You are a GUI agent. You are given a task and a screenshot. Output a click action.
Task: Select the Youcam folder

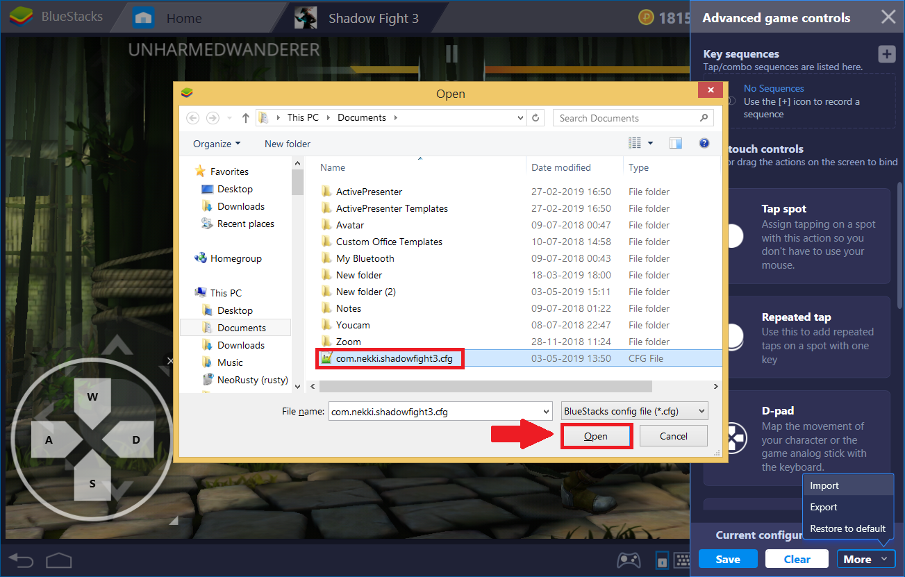point(353,325)
